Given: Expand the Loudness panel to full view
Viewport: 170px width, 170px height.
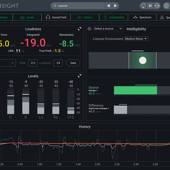Looking at the screenshot, I should click(x=79, y=29).
